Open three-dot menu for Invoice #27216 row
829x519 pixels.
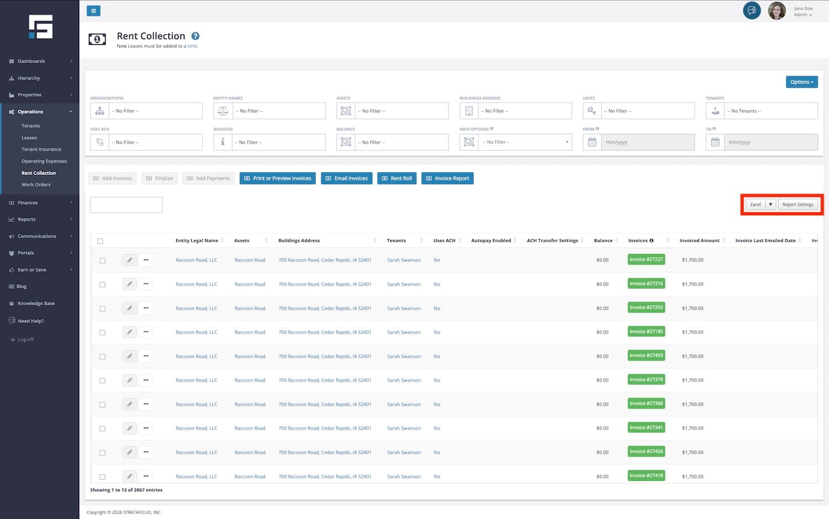(146, 284)
